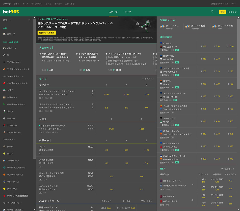Select 4.75 odds for ハダースフィールド & はい
The height and width of the screenshot is (211, 240).
51,70
